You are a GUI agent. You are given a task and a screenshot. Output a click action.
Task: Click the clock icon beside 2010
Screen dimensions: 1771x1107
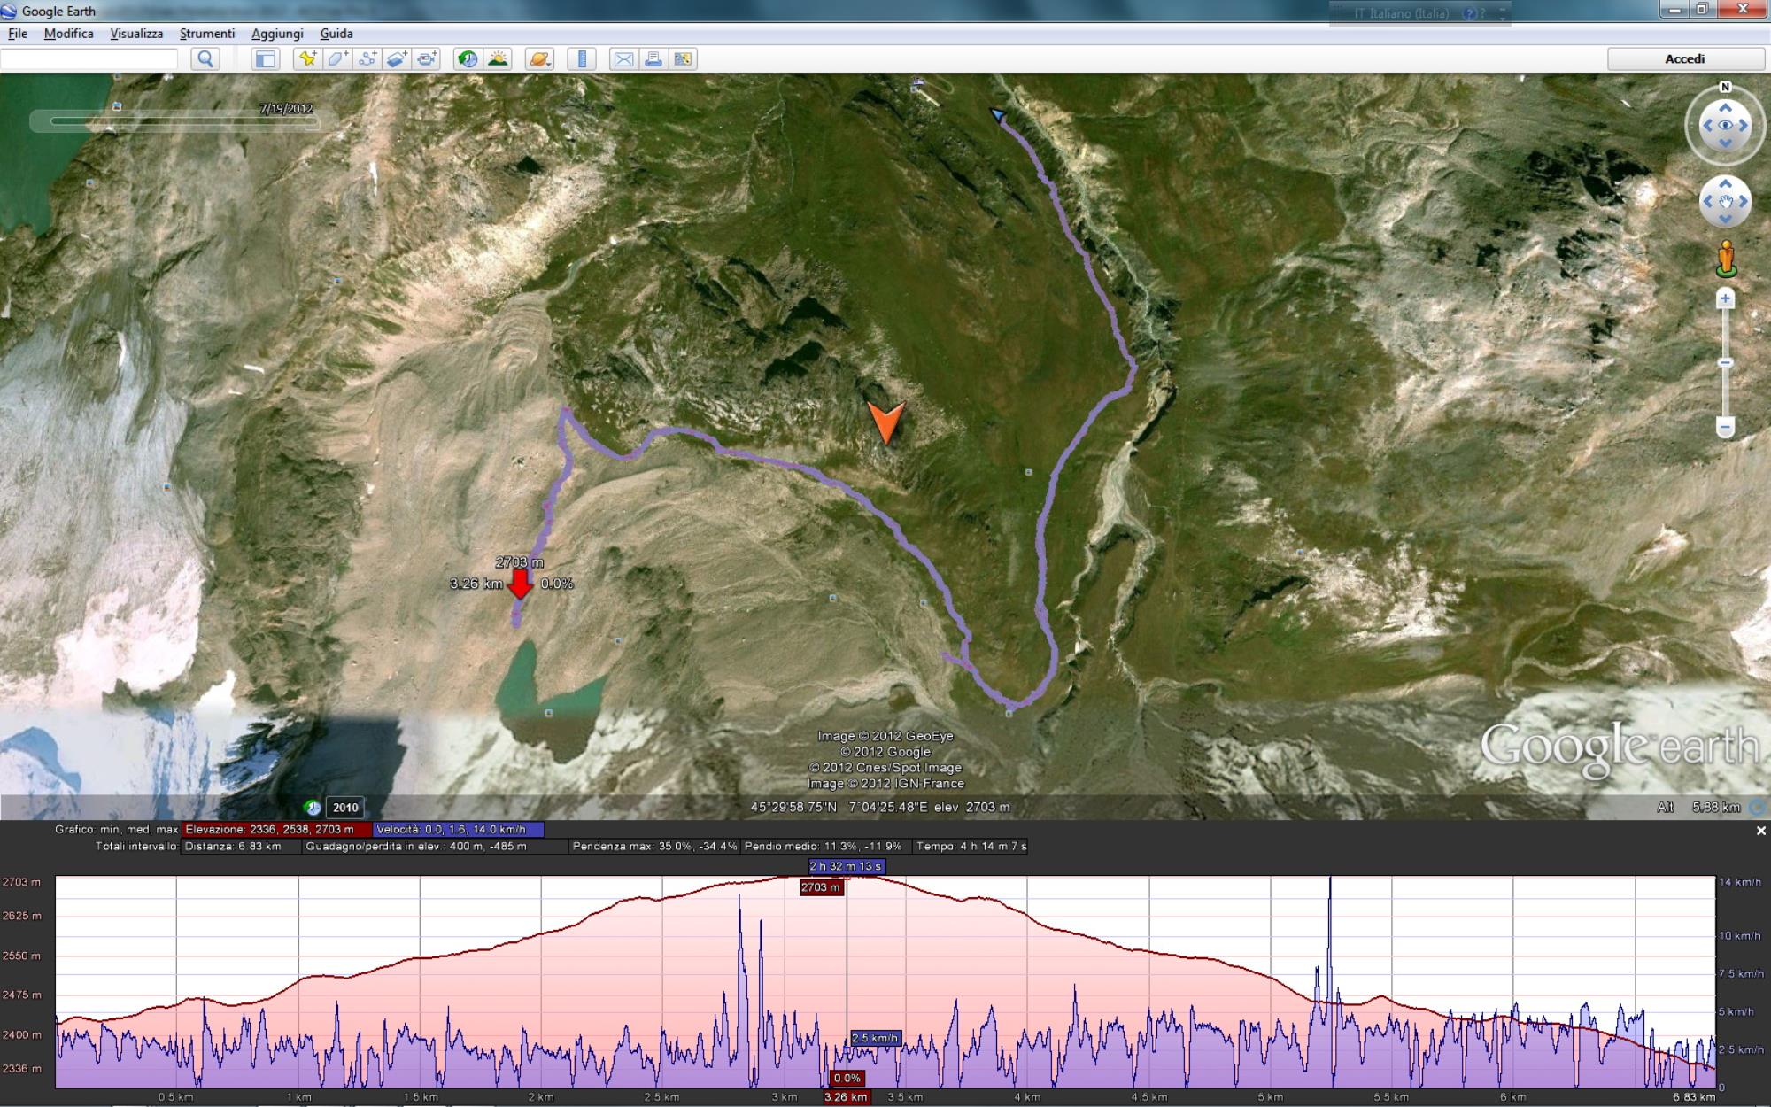click(x=312, y=808)
